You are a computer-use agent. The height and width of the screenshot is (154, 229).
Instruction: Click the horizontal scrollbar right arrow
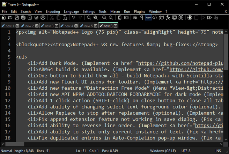click(221, 144)
